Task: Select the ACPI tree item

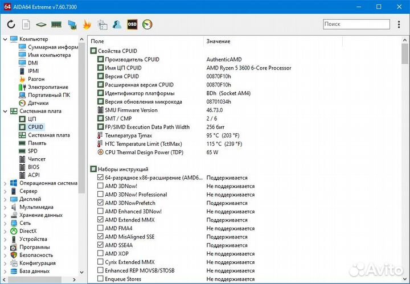Action: (29, 175)
